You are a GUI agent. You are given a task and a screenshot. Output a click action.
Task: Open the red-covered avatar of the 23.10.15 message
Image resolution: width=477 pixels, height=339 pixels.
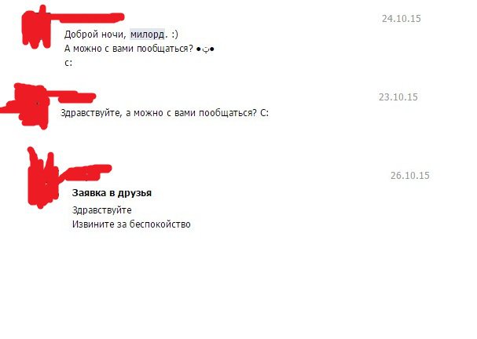[x=32, y=106]
